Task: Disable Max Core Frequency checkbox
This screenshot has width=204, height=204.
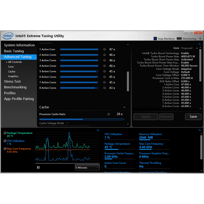Action: pos(5,149)
